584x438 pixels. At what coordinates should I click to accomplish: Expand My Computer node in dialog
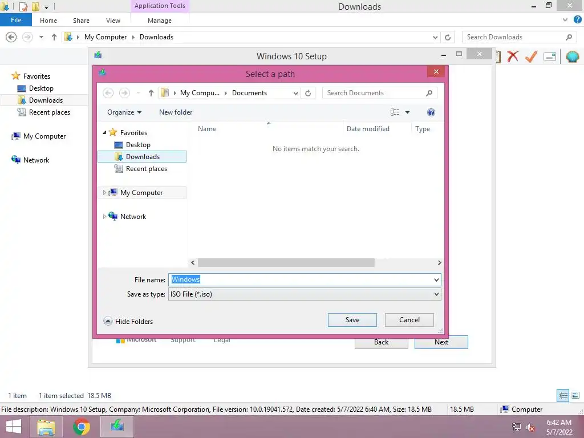click(104, 193)
